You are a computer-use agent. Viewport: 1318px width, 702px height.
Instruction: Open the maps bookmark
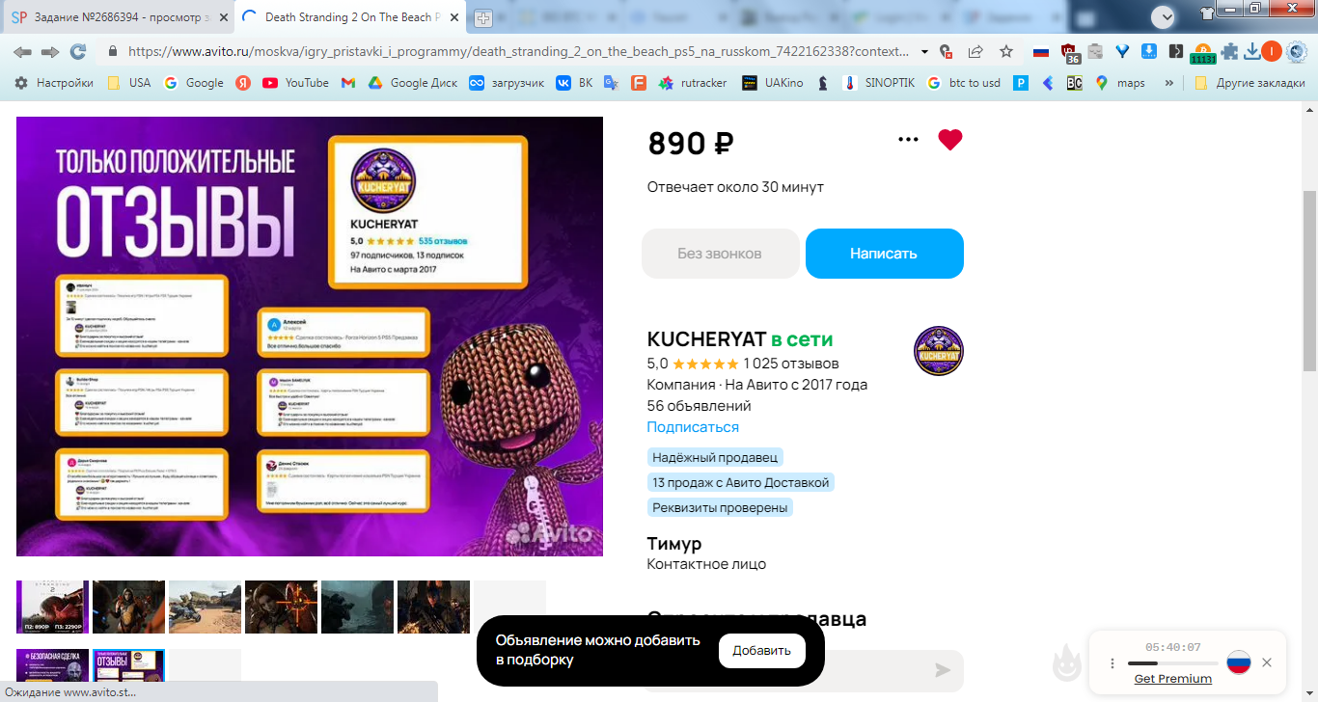[1120, 83]
